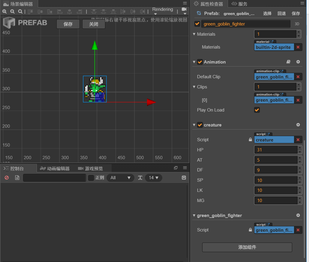Open scene editor panel menu
Viewport: 309px width, 262px height.
tap(185, 3)
